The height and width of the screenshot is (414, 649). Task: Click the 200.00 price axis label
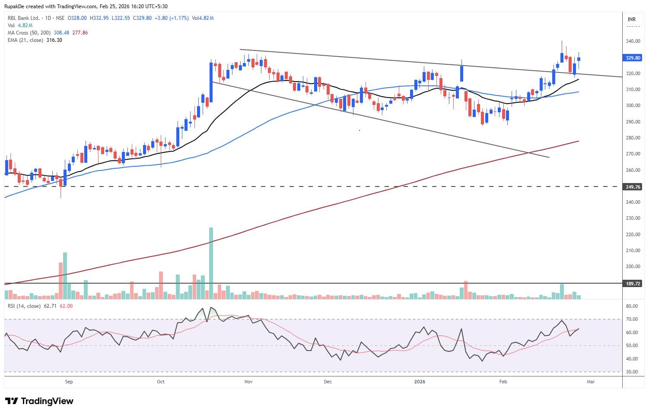click(x=633, y=267)
